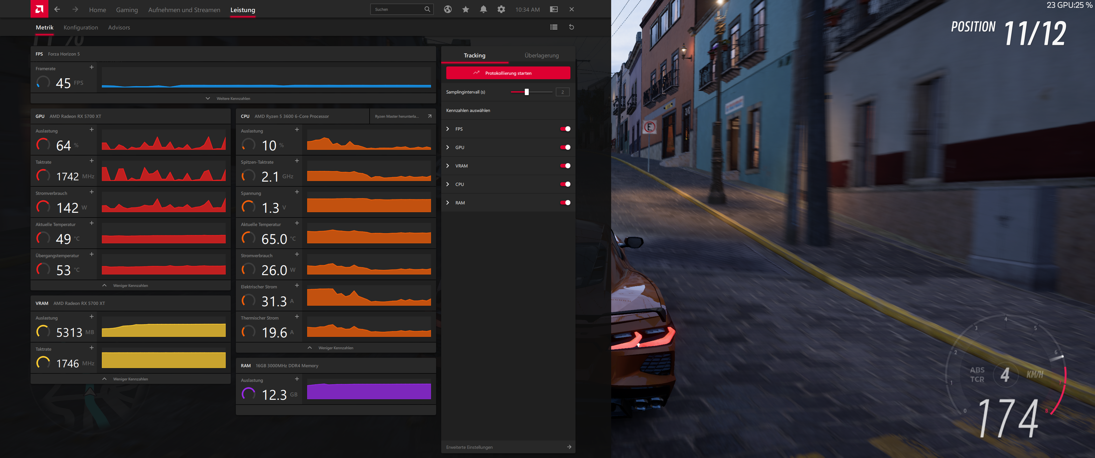Collapse VRAM panel via Weniger Kennzahlen
Image resolution: width=1095 pixels, height=458 pixels.
coord(131,379)
